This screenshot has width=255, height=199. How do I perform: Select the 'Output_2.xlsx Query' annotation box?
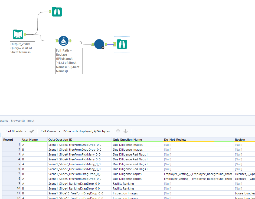pyautogui.click(x=23, y=48)
